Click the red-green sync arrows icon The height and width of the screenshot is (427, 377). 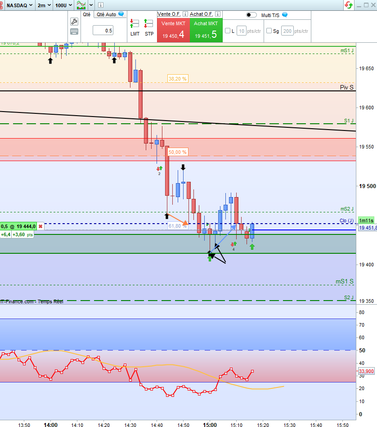point(349,5)
